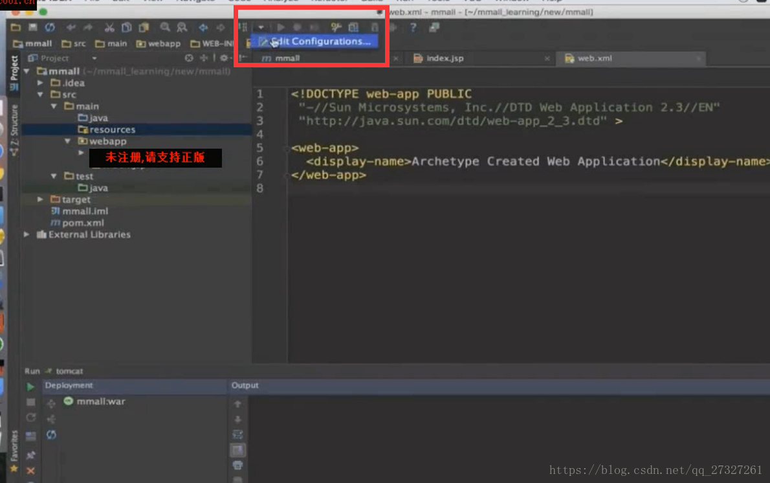Click the Paste icon in toolbar
This screenshot has width=770, height=483.
(144, 27)
